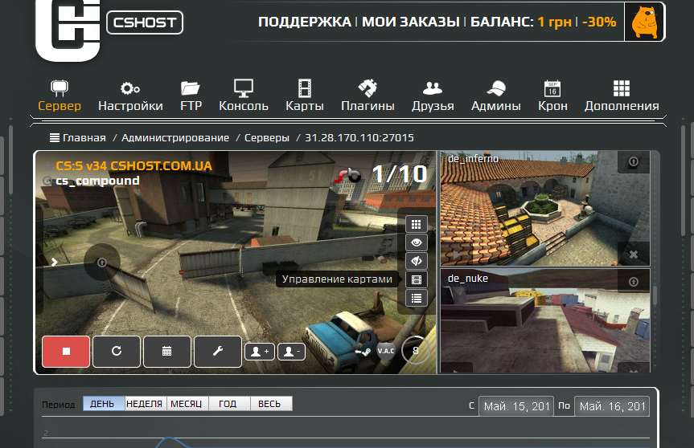Click the open eye visibility icon

[416, 242]
